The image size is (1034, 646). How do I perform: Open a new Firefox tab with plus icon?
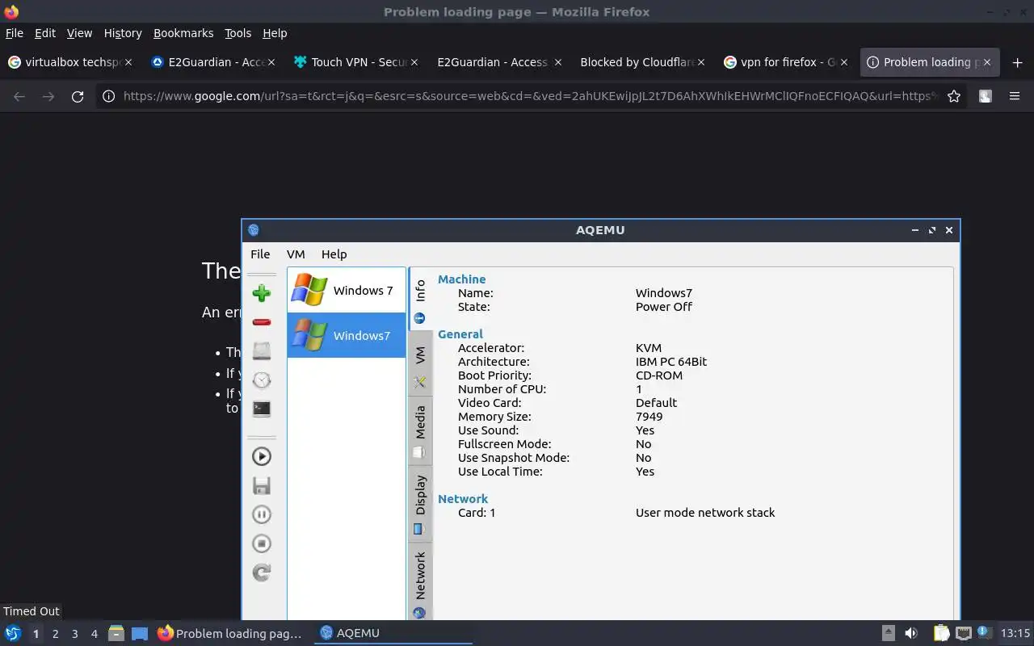(1017, 62)
